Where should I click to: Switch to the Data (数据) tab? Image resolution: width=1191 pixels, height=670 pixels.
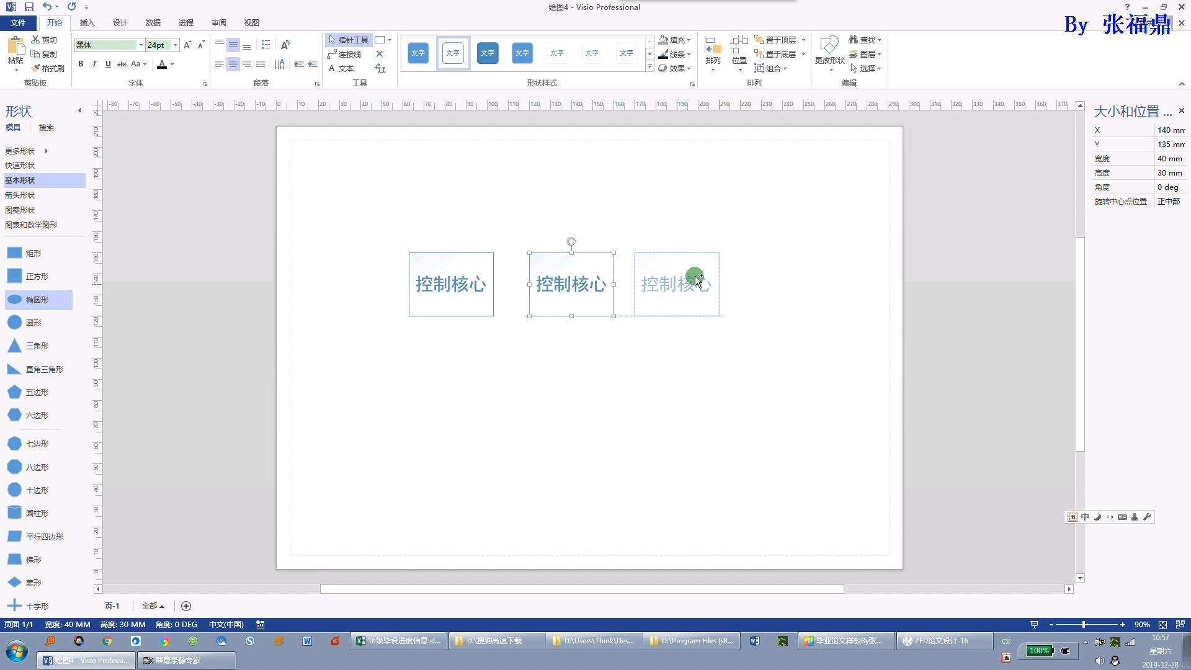153,23
